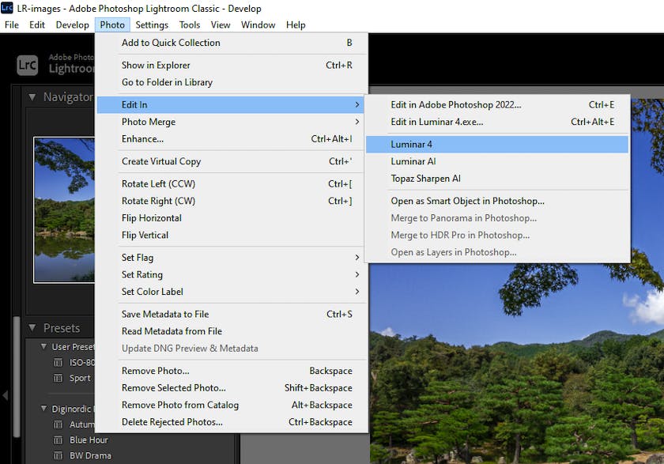Click the BW Drama preset icon

(58, 456)
